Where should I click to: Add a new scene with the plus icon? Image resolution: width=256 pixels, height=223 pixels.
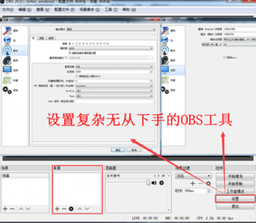5,209
